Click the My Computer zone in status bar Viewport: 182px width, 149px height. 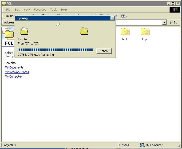click(x=154, y=145)
